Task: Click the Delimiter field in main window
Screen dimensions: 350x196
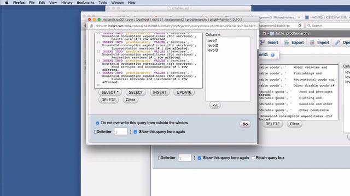Action: [185, 158]
